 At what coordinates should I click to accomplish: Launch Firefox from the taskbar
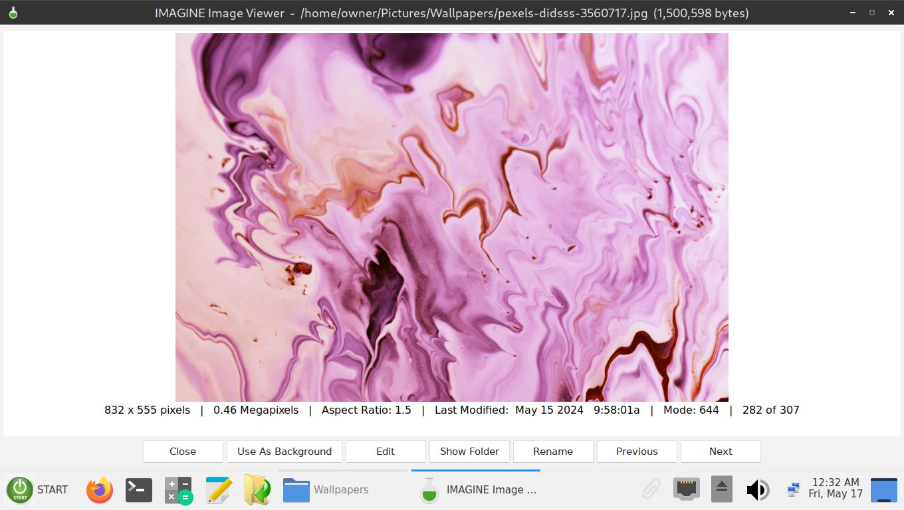tap(100, 490)
